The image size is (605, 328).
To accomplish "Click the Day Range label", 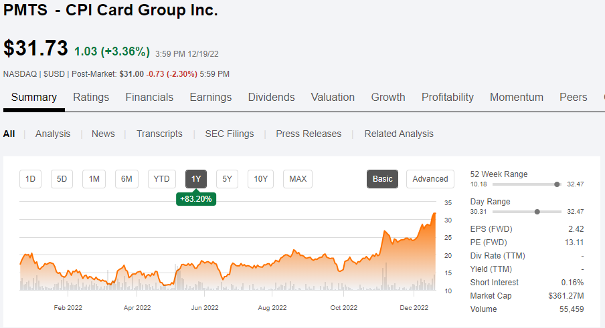I will point(490,202).
